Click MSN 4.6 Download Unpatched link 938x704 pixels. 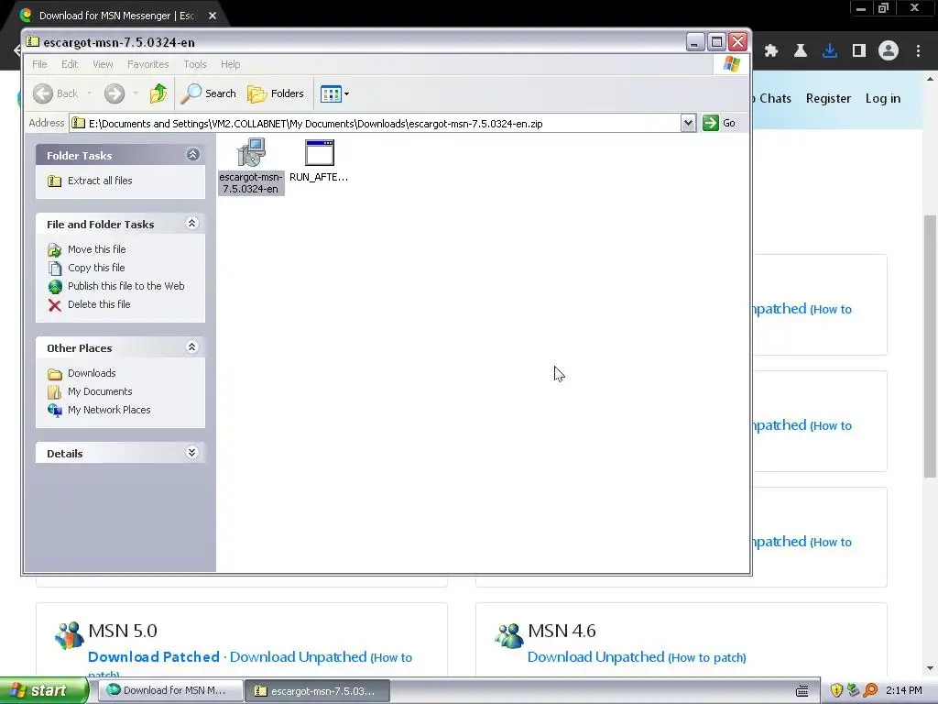click(595, 656)
